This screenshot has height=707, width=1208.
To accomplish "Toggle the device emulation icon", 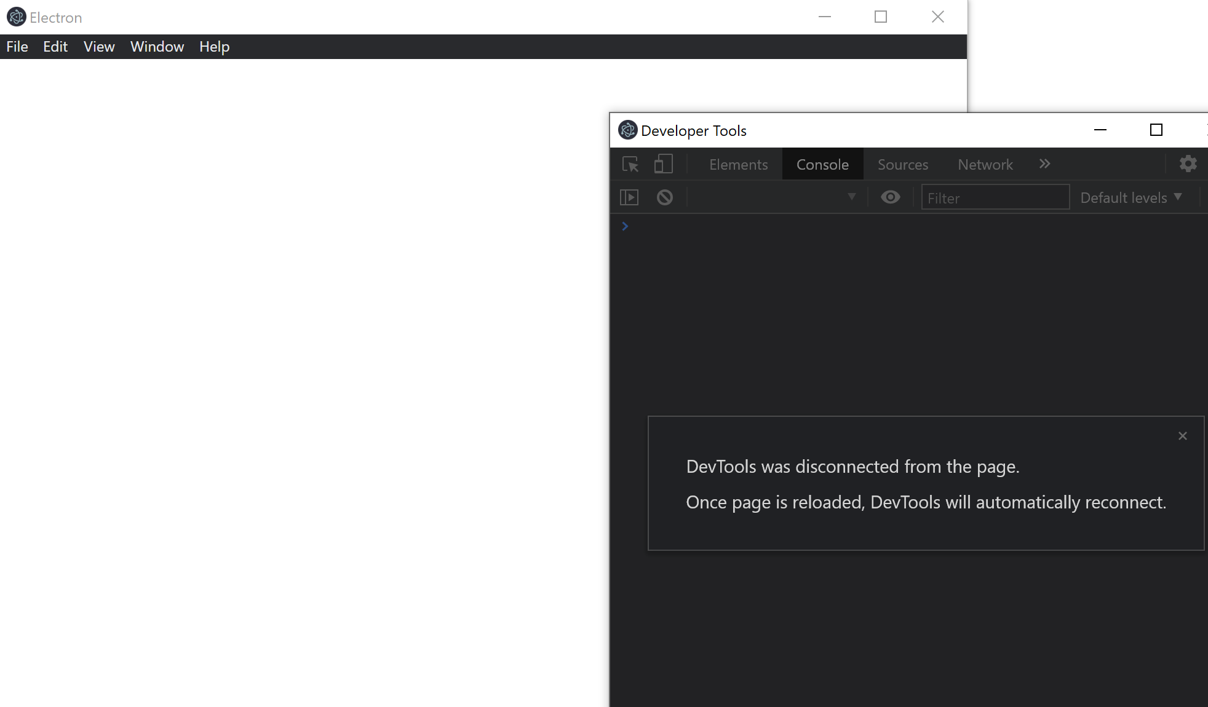I will tap(662, 164).
